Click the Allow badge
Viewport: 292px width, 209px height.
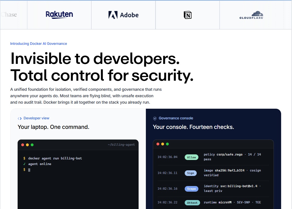(191, 157)
